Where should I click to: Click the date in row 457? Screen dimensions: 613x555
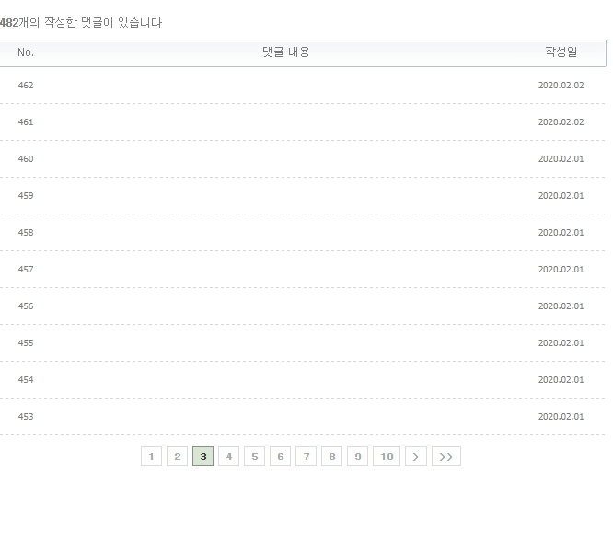tap(561, 270)
